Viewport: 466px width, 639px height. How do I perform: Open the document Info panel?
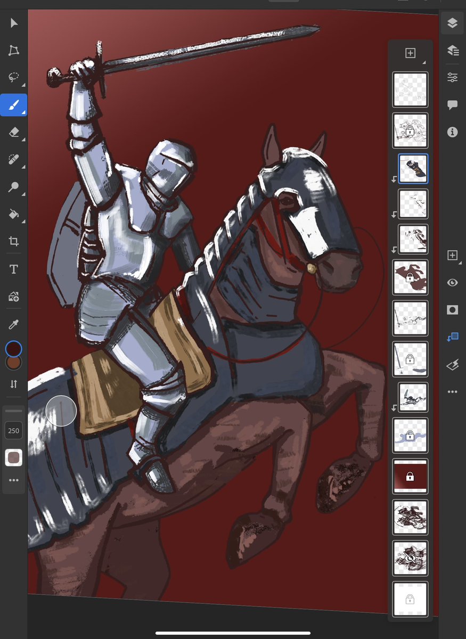pos(452,132)
